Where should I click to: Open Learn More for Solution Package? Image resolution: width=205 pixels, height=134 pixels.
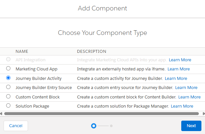182,106
